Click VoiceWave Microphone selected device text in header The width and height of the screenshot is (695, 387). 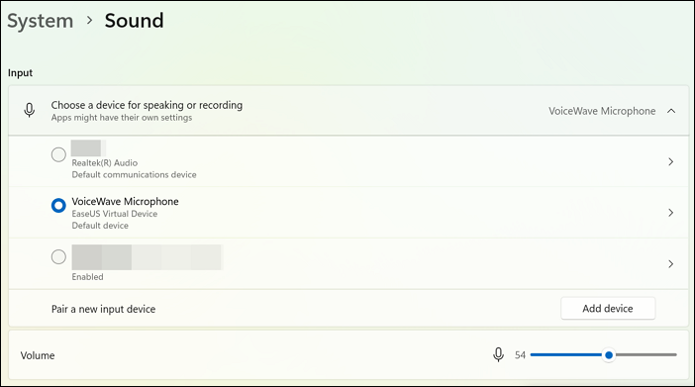pyautogui.click(x=602, y=111)
